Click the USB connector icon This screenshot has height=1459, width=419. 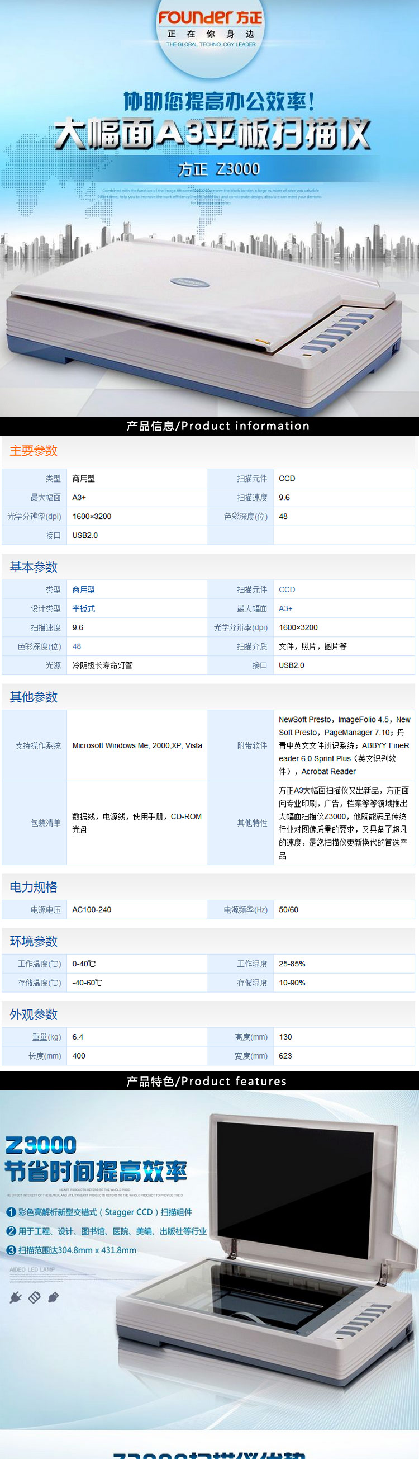point(53,1296)
